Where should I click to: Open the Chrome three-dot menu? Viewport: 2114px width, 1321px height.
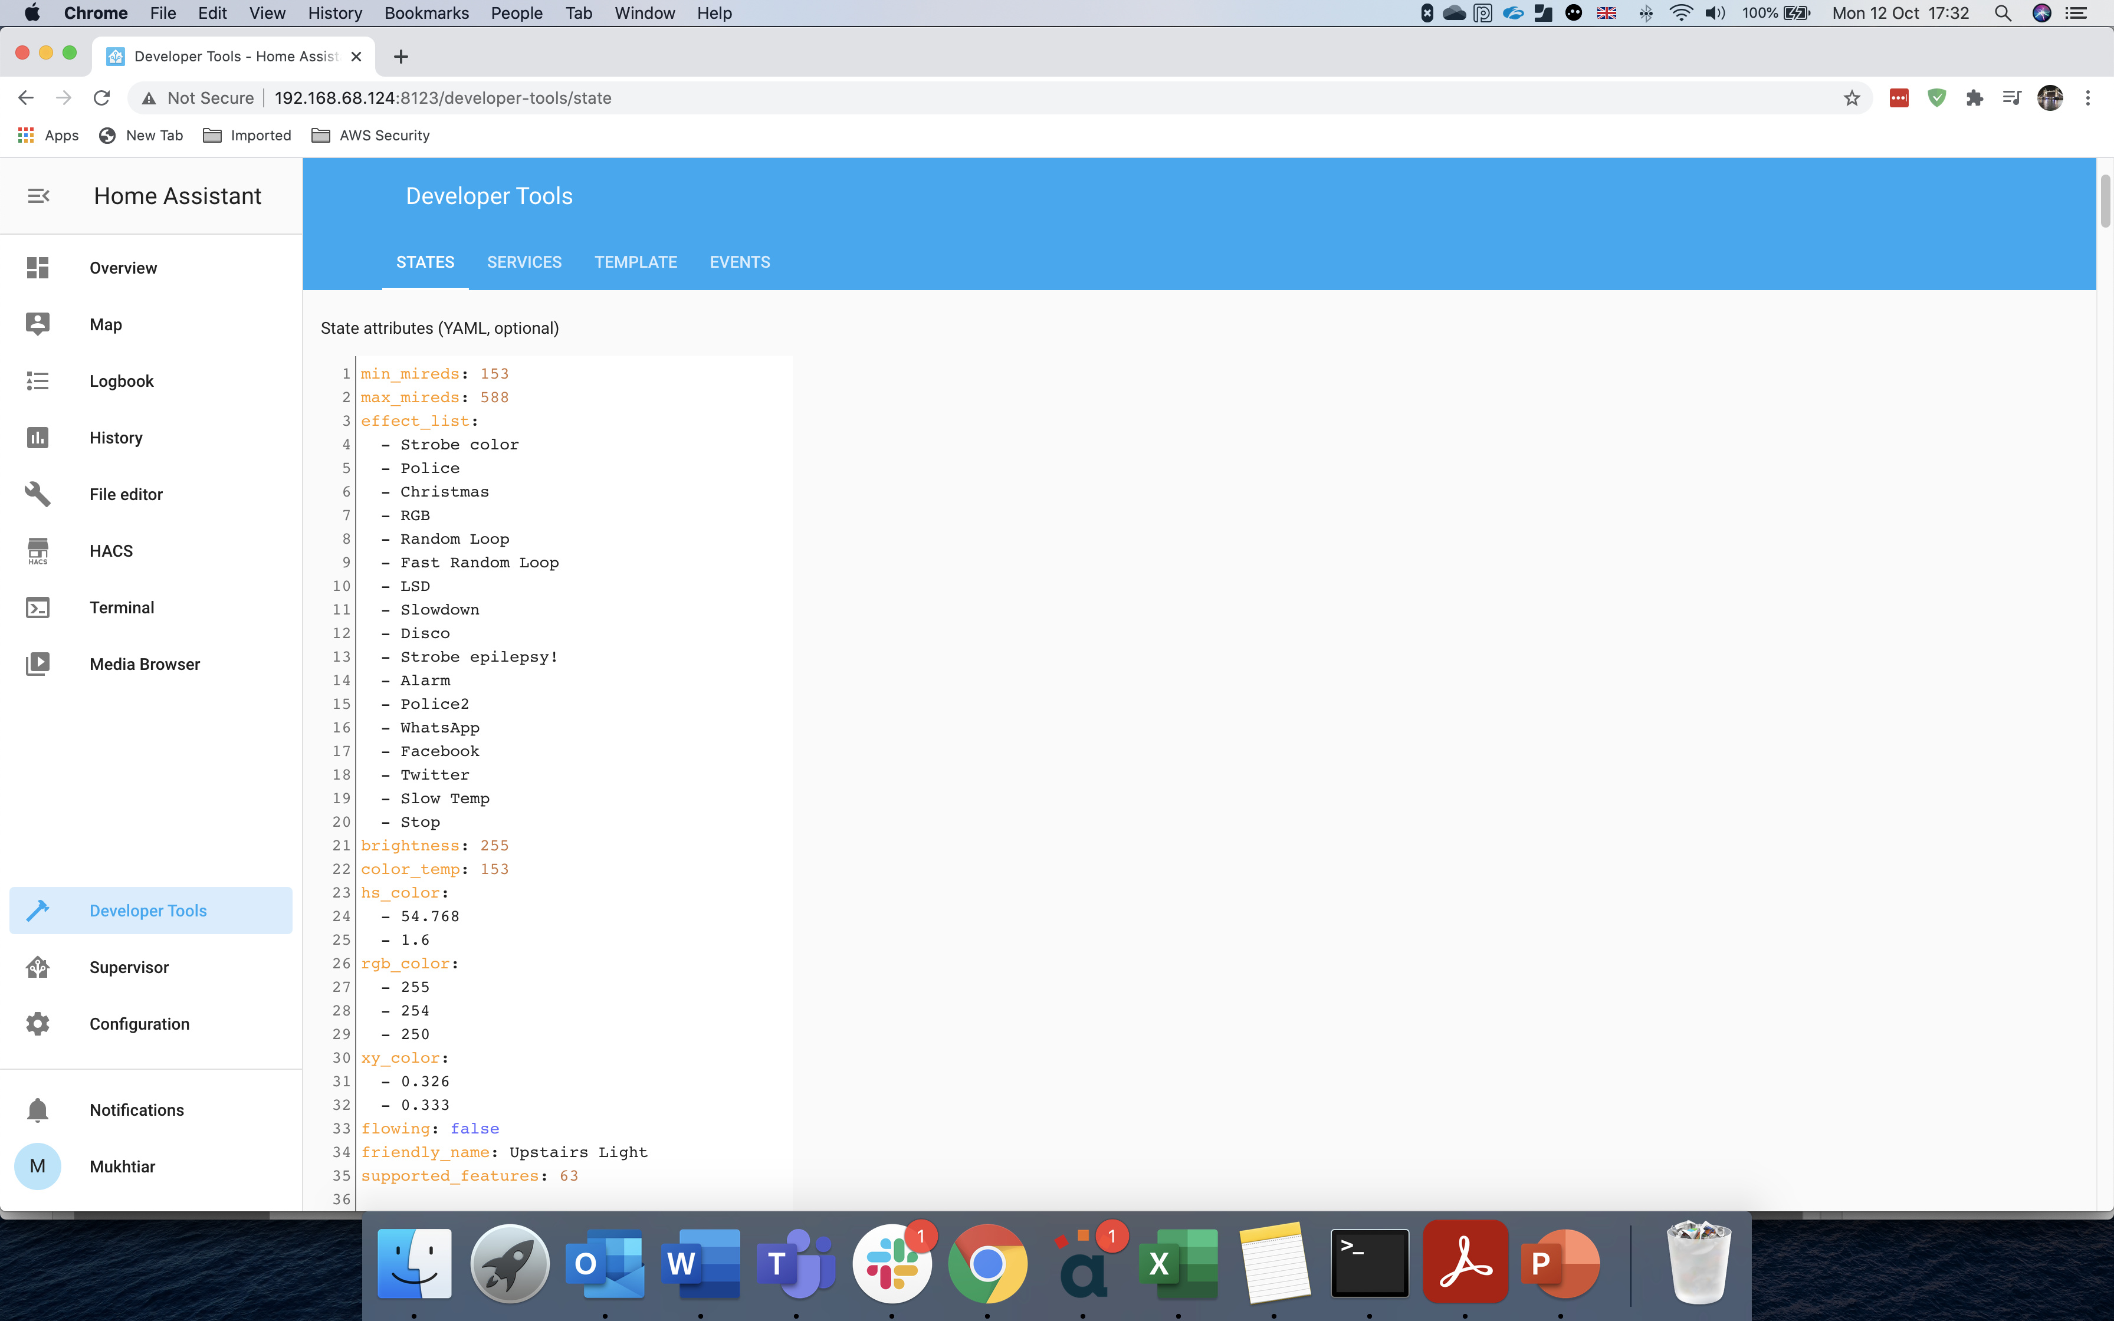tap(2089, 98)
